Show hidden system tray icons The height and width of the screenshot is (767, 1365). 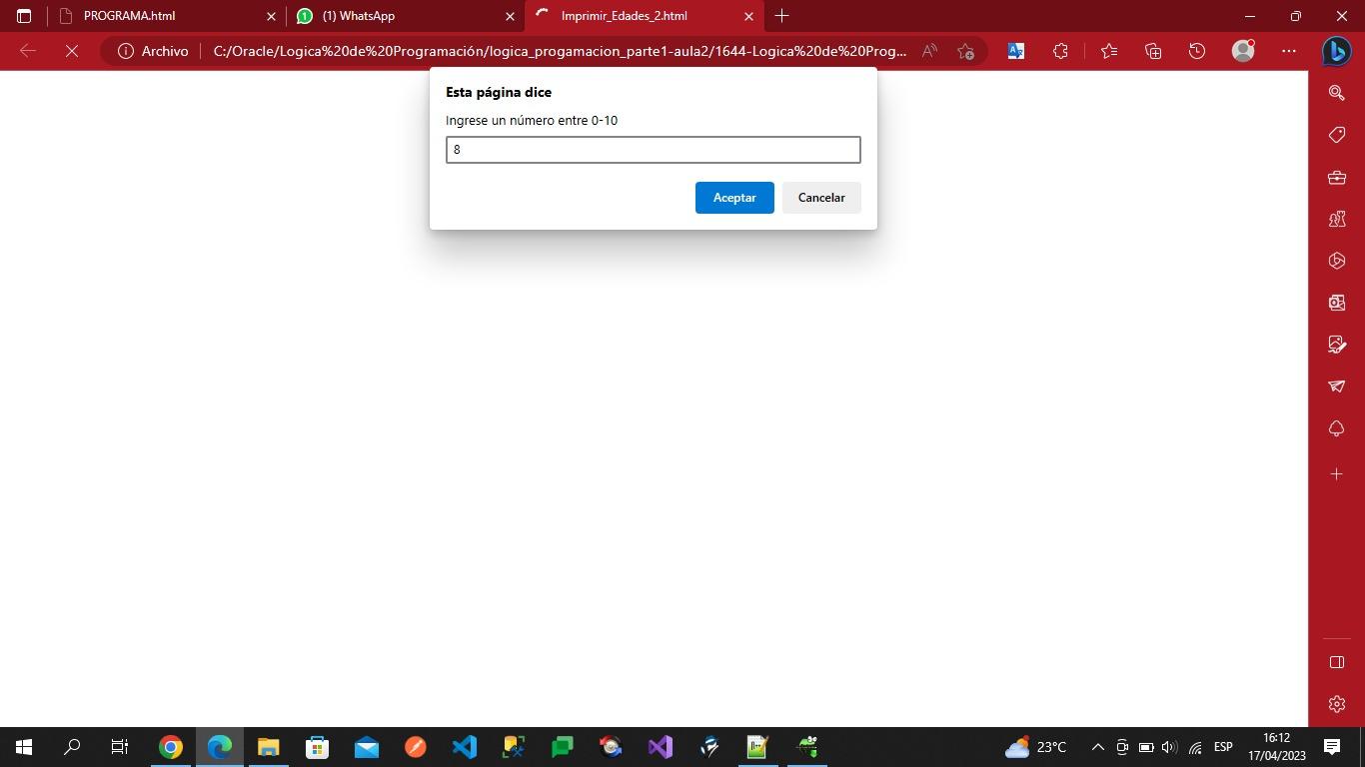tap(1097, 747)
